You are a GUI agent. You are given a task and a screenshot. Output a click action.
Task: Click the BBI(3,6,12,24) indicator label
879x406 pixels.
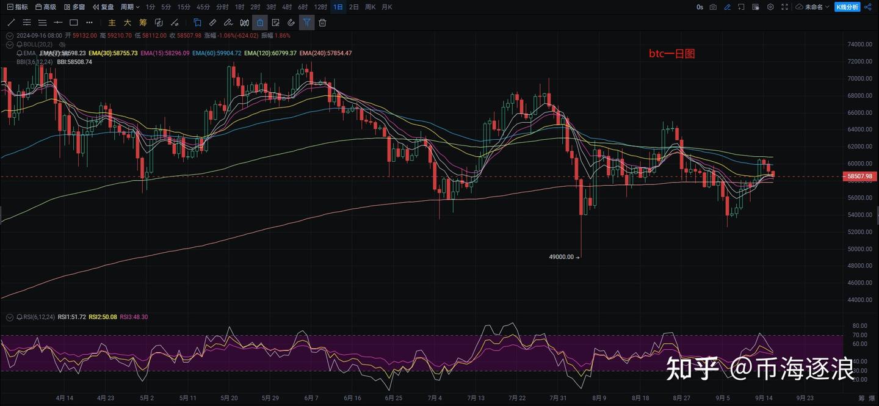pos(35,62)
